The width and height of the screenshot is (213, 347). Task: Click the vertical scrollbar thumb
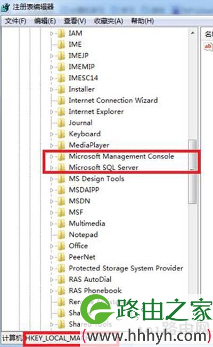(193, 171)
